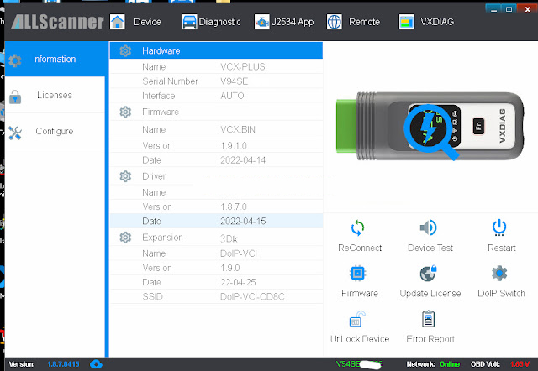The height and width of the screenshot is (371, 538).
Task: Click the Device Test speaker icon
Action: (x=428, y=227)
